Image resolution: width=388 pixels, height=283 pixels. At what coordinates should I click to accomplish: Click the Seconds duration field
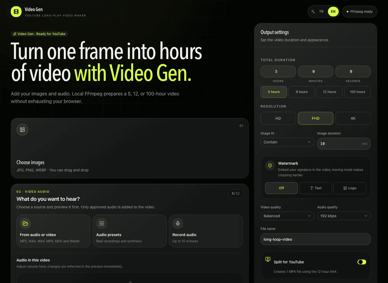pyautogui.click(x=353, y=72)
